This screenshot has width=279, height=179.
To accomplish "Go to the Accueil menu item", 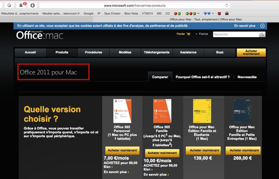I will 30,52.
